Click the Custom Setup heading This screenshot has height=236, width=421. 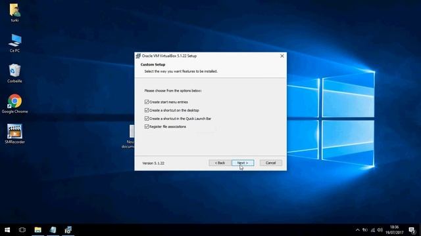[x=153, y=64]
